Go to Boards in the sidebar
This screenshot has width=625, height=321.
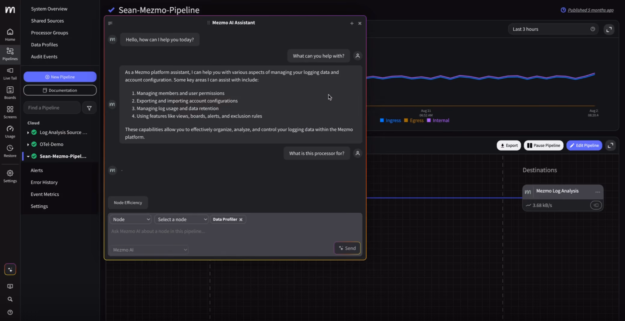10,93
